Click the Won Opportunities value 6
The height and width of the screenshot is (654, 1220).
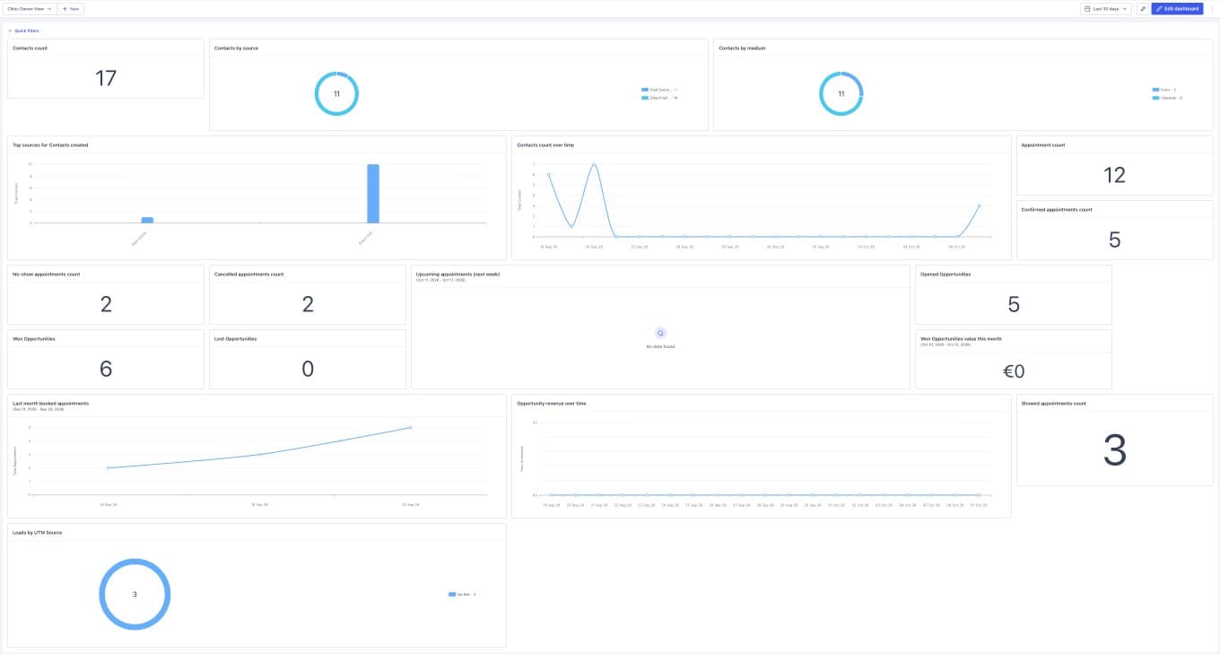pyautogui.click(x=106, y=369)
